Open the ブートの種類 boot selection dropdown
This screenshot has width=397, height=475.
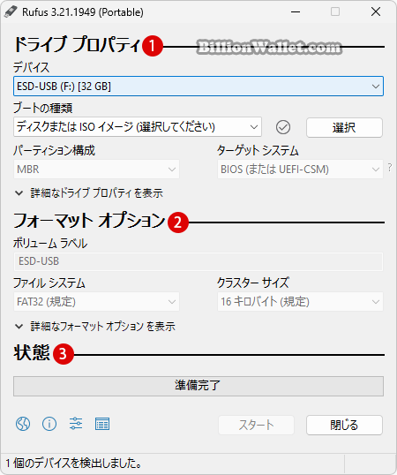[x=138, y=127]
